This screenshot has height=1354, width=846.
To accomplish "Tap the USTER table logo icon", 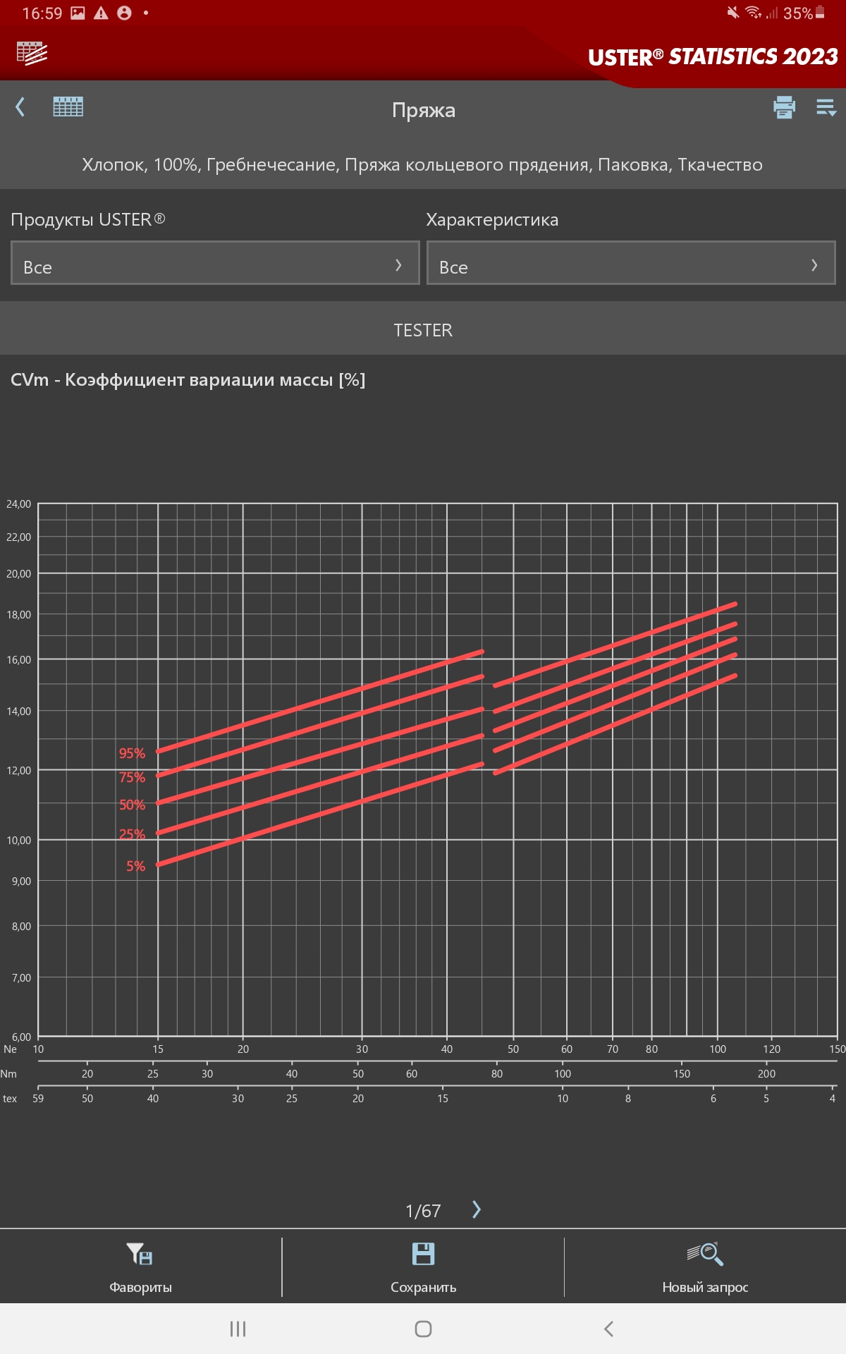I will point(32,53).
